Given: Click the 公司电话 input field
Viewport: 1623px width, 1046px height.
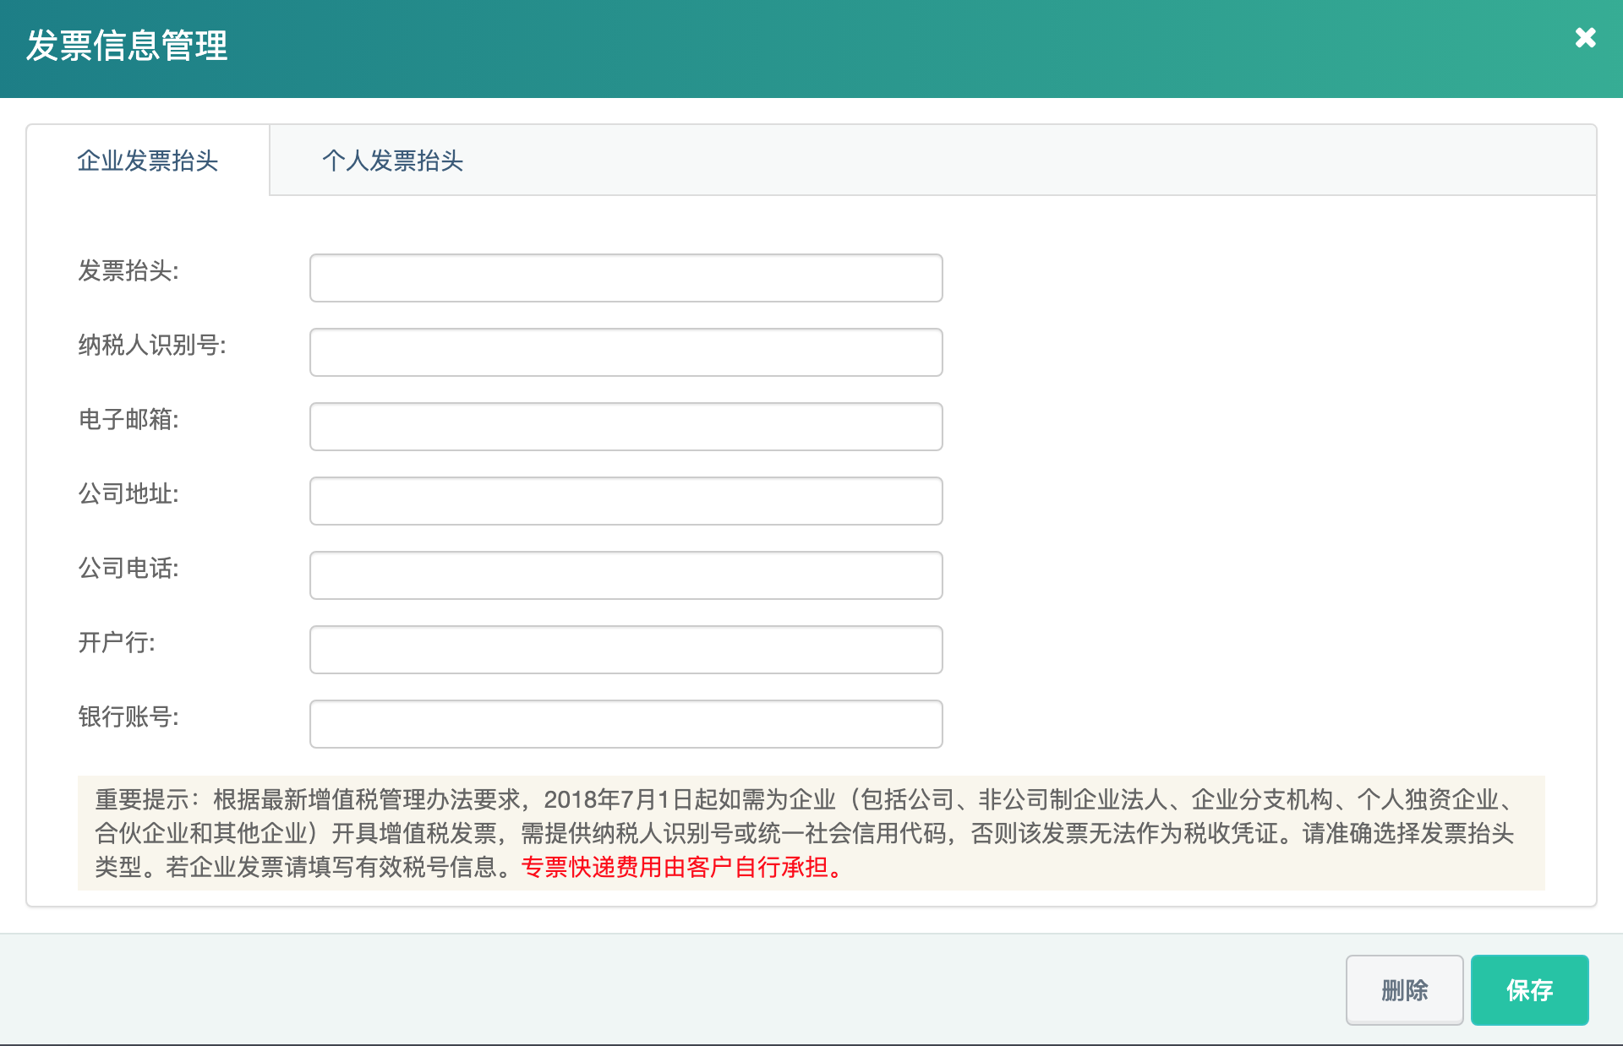Looking at the screenshot, I should [x=626, y=575].
